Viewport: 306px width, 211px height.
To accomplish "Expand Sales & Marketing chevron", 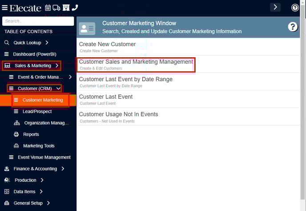I will (x=57, y=66).
